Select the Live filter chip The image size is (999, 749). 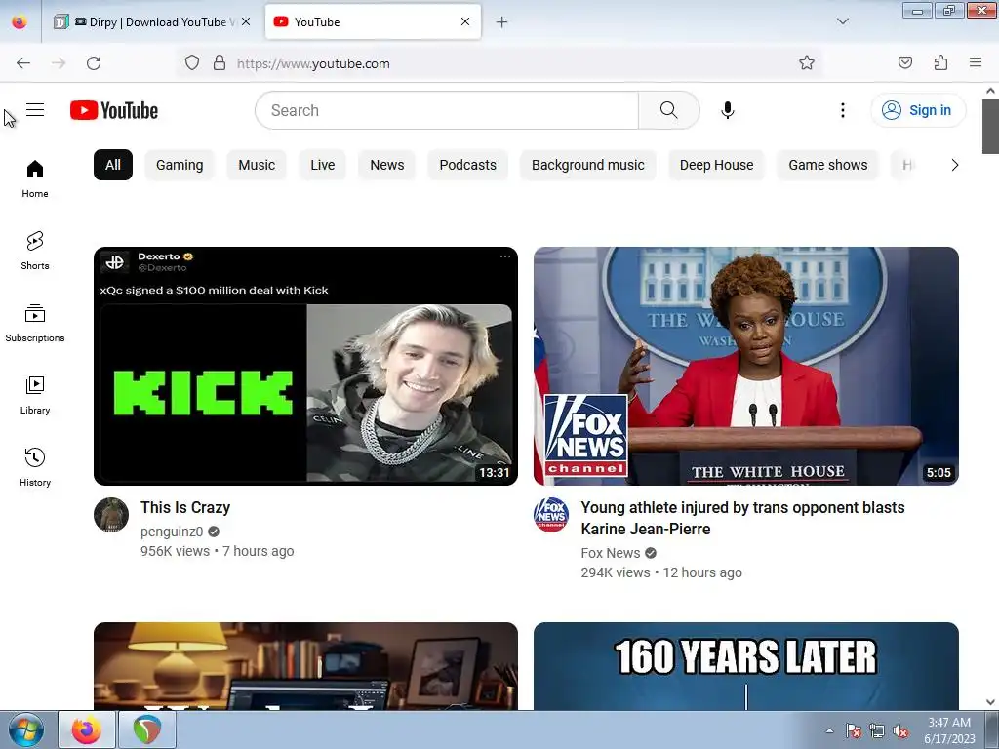(322, 165)
